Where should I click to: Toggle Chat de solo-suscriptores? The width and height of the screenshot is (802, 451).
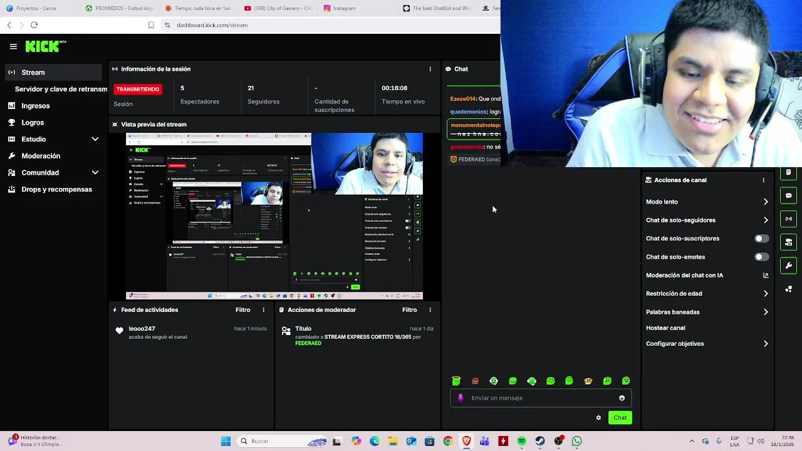tap(761, 239)
